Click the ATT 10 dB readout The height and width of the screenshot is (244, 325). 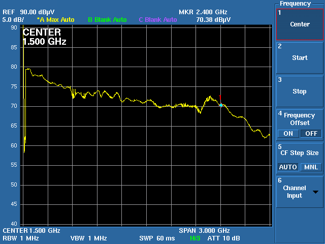coord(223,238)
